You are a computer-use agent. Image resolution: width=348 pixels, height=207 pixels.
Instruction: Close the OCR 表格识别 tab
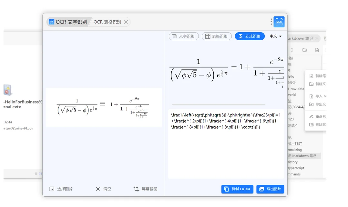click(126, 22)
